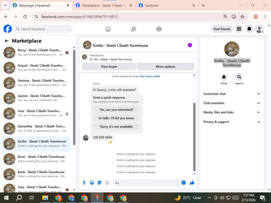
Task: Expand the Privacy & support section
Action: pos(231,122)
